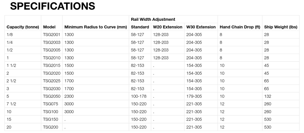Click the TSG2025 model cell
Image resolution: width=304 pixels, height=133 pixels.
pyautogui.click(x=52, y=81)
